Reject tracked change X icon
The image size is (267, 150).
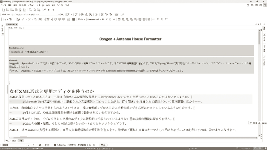click(29, 19)
